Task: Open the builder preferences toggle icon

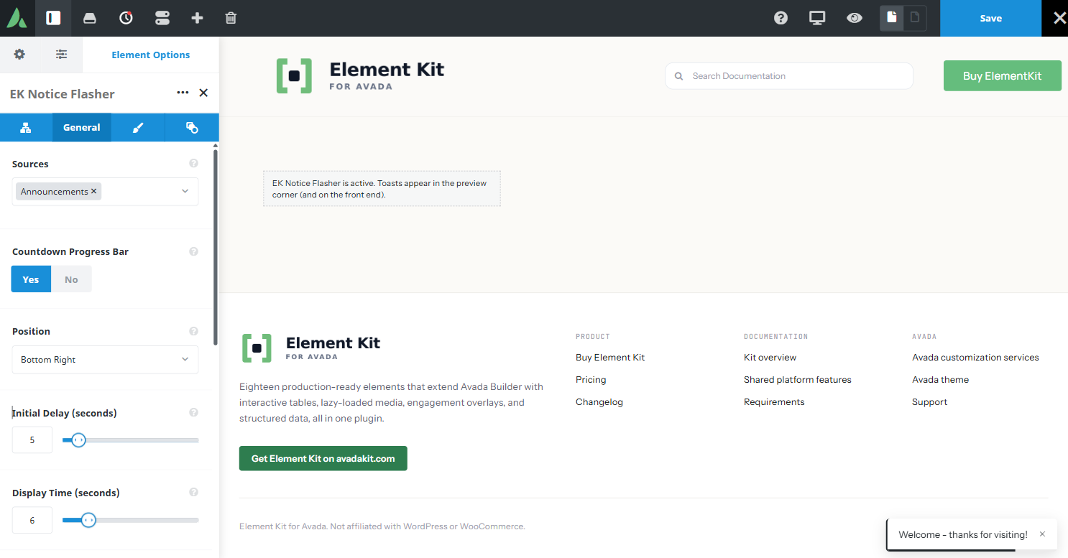Action: point(162,18)
